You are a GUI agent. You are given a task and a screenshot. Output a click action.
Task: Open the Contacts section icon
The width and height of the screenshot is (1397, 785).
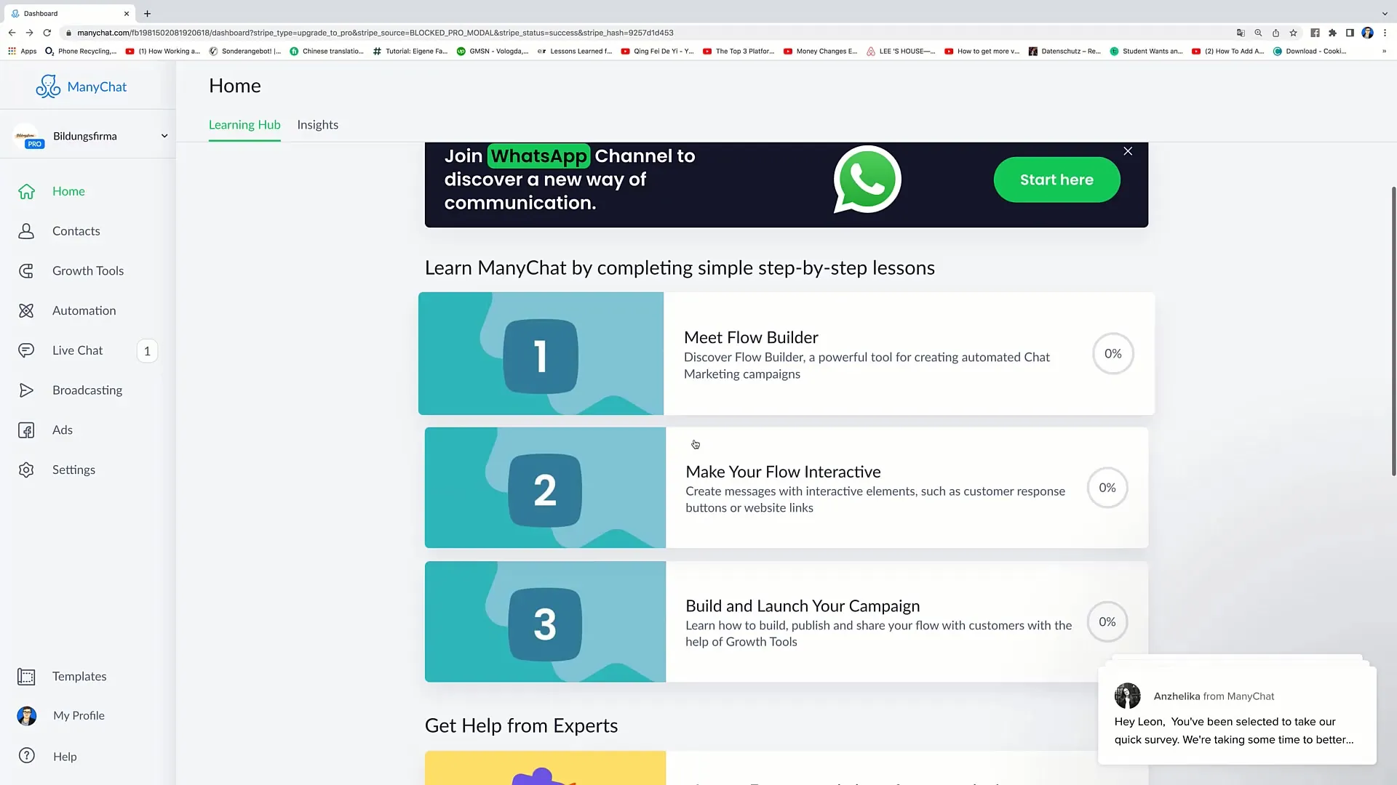(26, 230)
